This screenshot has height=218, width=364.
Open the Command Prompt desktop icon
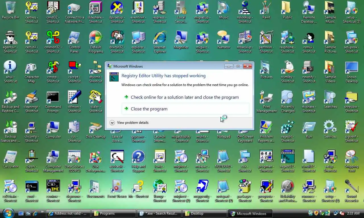click(53, 102)
